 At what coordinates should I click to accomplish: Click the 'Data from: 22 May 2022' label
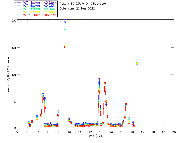[x=77, y=9]
